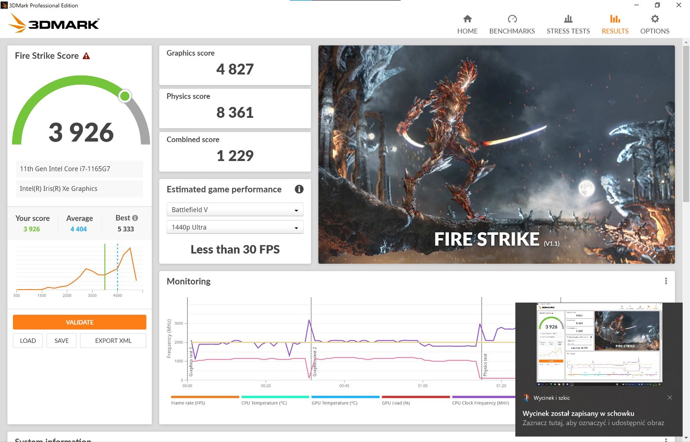Open the OPTIONS tab label
The image size is (690, 442).
[655, 31]
